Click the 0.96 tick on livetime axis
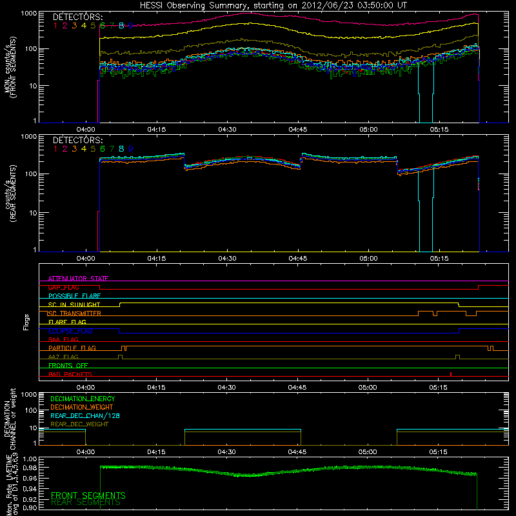The width and height of the screenshot is (516, 516). [30, 478]
